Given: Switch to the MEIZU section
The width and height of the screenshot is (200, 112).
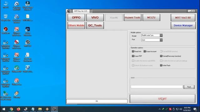Looking at the screenshot, I should click(x=151, y=17).
